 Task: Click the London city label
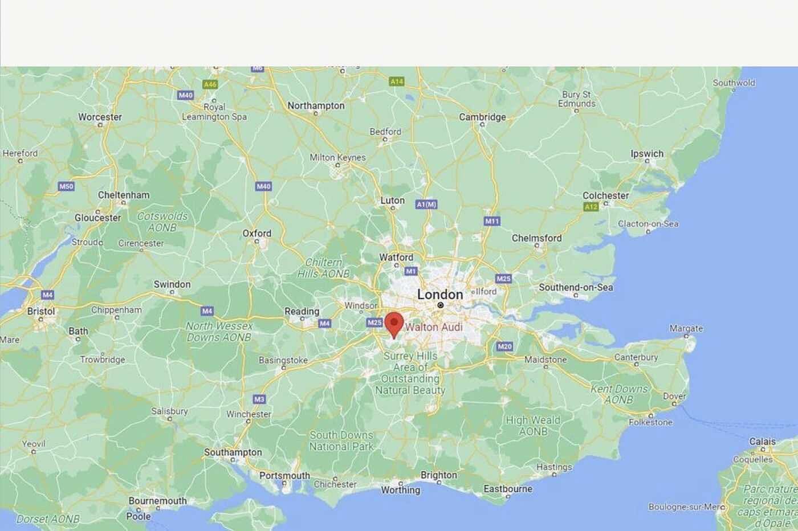click(x=440, y=295)
